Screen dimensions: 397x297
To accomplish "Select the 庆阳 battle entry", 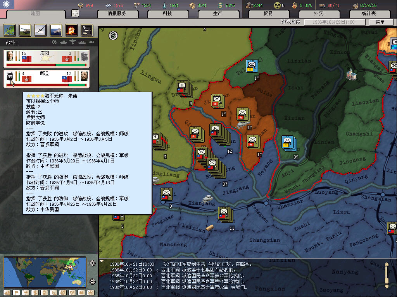I will coord(47,58).
